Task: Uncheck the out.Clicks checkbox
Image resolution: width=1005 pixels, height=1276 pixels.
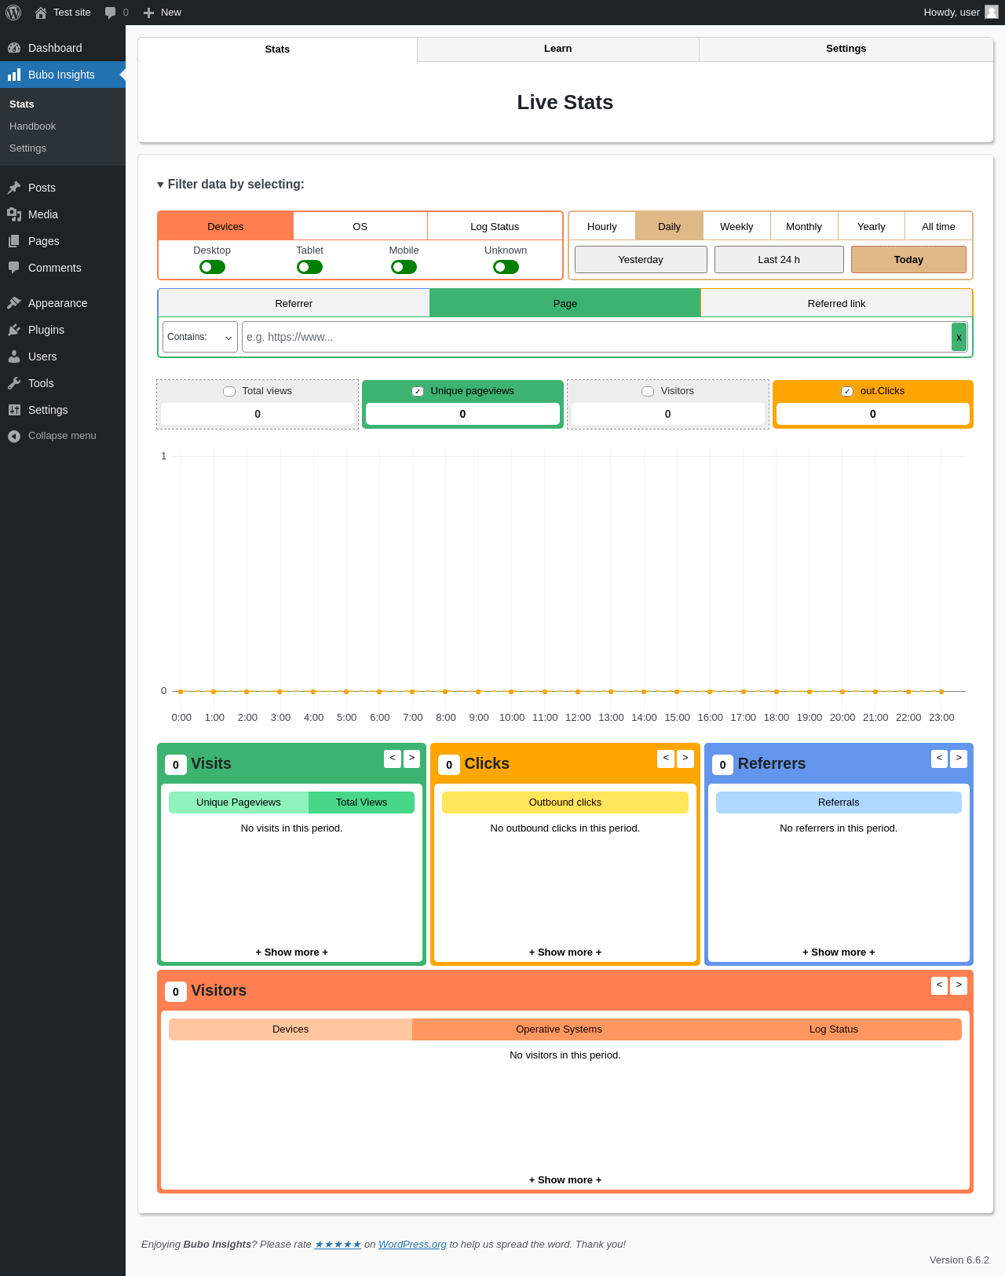Action: coord(847,391)
